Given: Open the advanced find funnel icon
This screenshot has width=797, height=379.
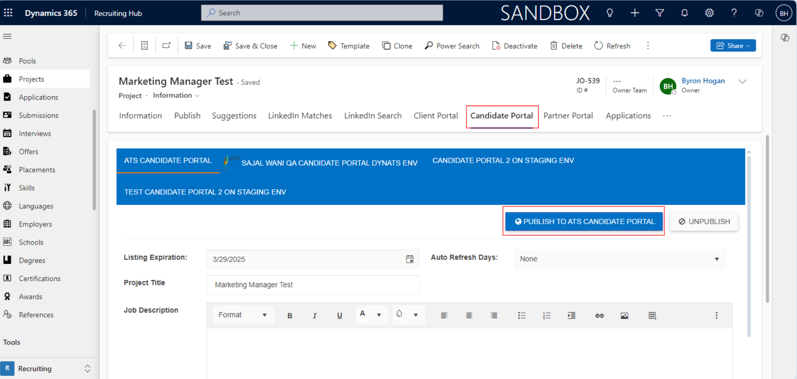Looking at the screenshot, I should [x=660, y=13].
